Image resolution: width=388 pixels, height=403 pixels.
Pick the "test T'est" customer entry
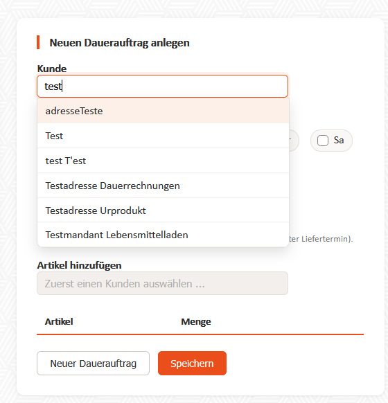[163, 161]
